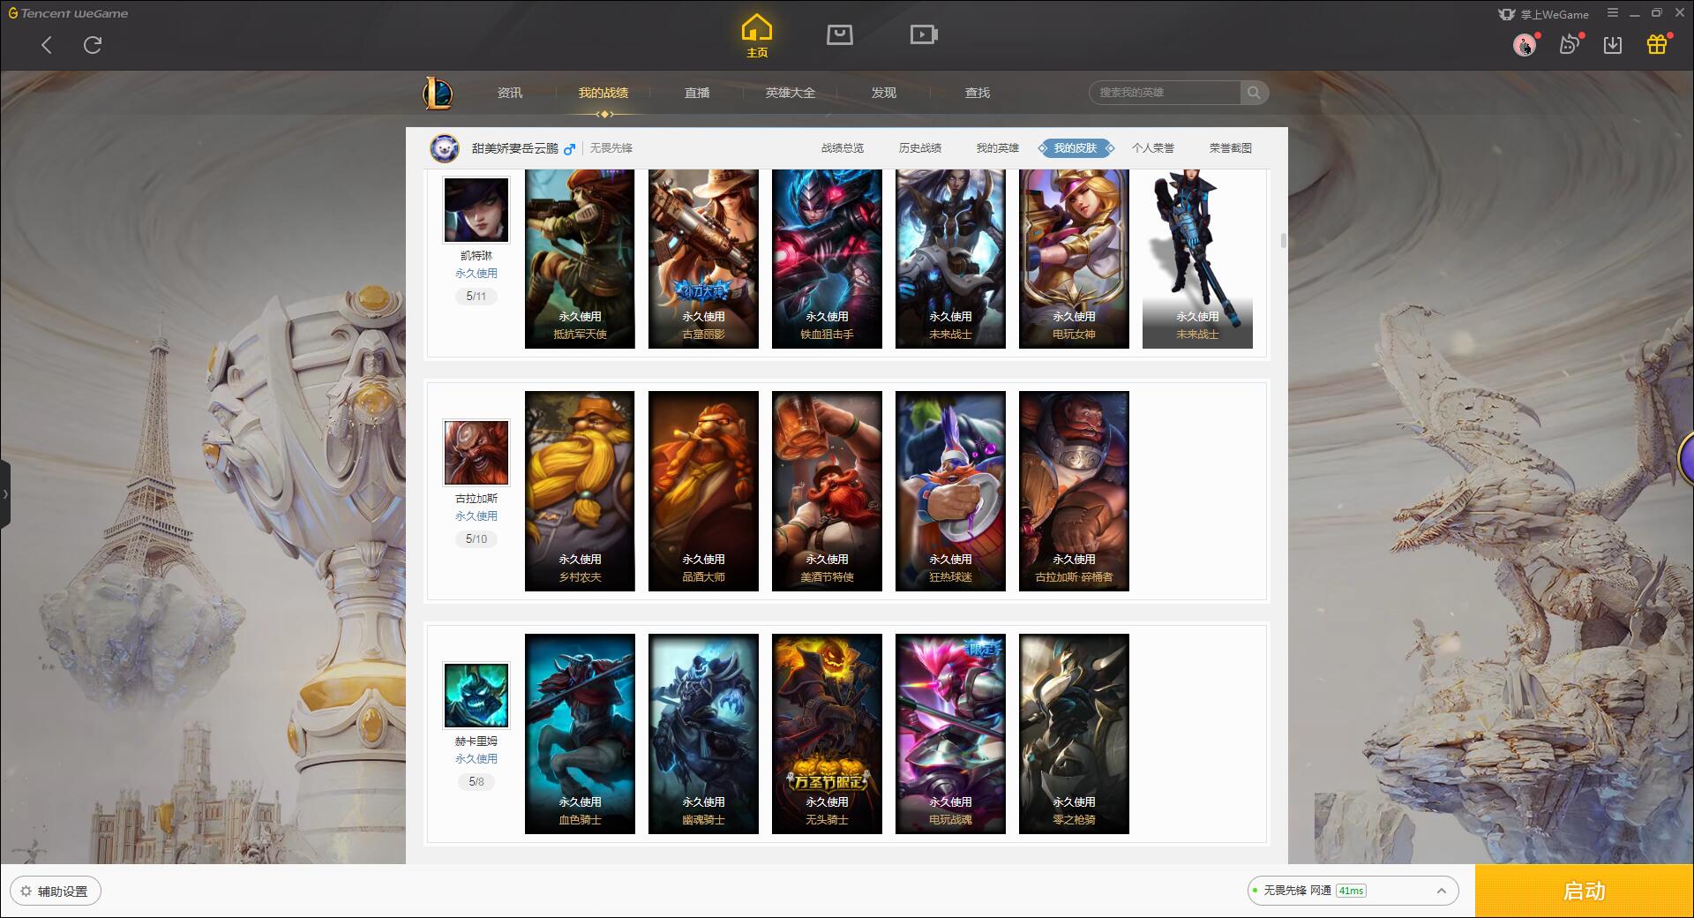Open the 无头骑士 skin card
Image resolution: width=1694 pixels, height=918 pixels.
pos(827,734)
